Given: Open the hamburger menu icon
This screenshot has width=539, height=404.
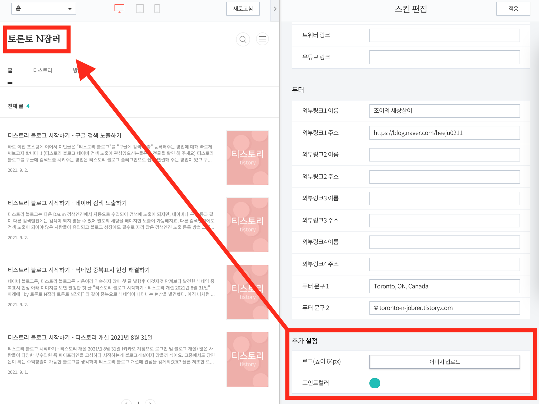Looking at the screenshot, I should 262,39.
